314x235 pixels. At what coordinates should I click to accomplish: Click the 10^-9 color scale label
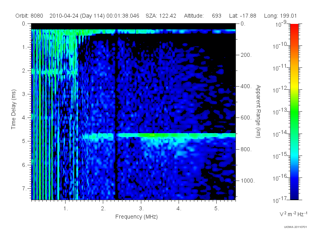281,24
